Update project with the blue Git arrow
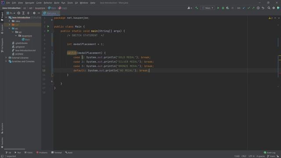The image size is (281, 158). coord(244,8)
